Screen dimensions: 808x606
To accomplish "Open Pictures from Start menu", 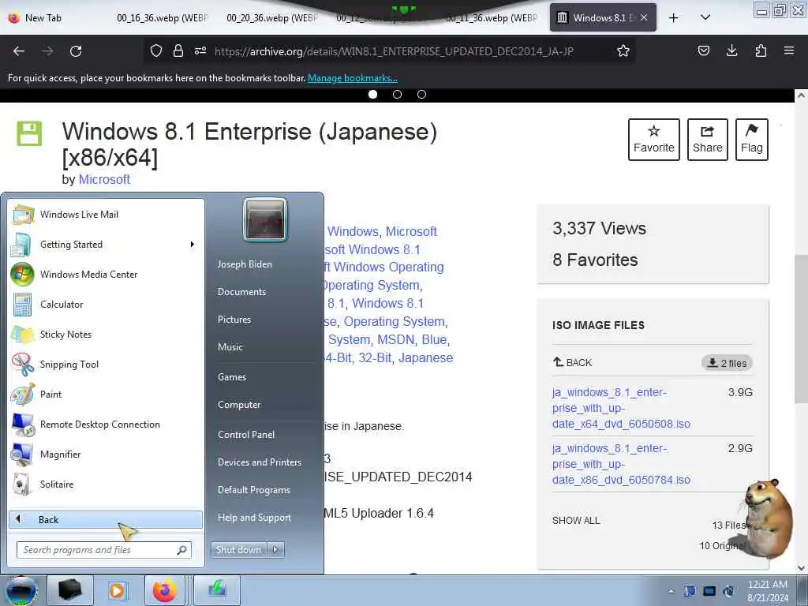I will (234, 320).
